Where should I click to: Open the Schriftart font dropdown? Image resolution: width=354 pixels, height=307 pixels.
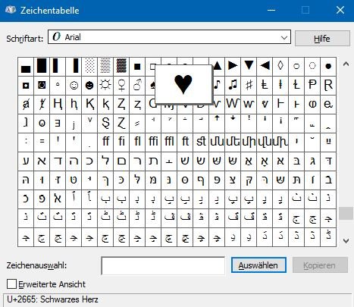(x=169, y=37)
